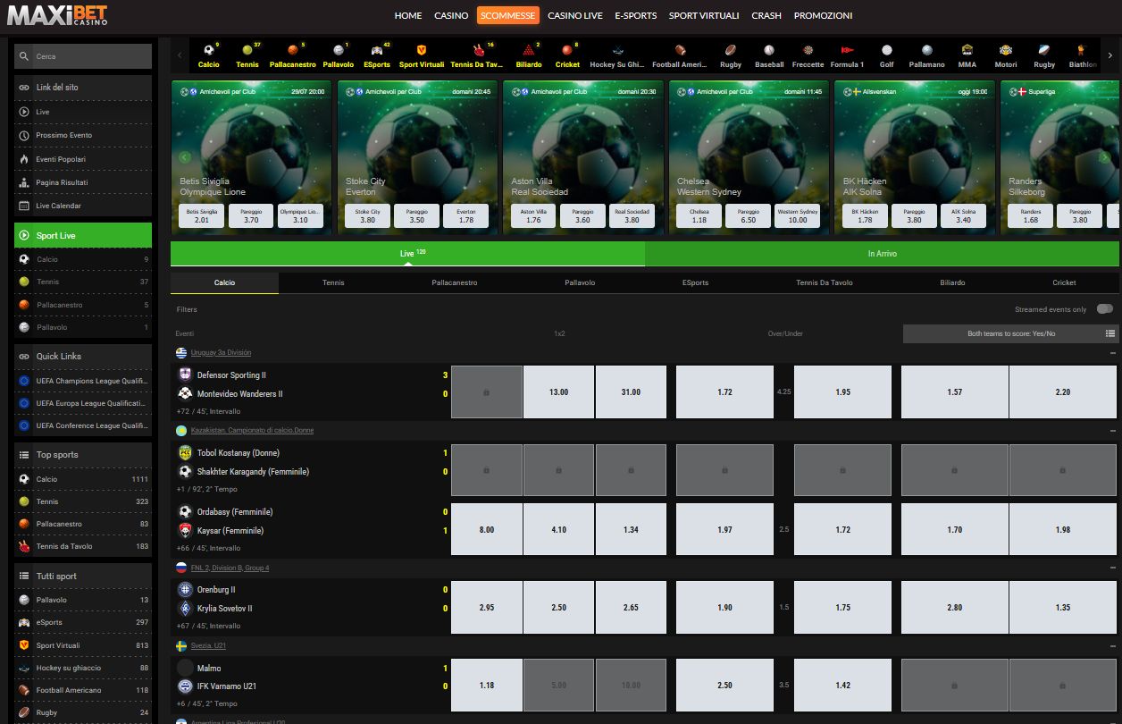This screenshot has width=1122, height=724.
Task: Choose Sport Virtuali in the sports carousel
Action: coord(422,55)
